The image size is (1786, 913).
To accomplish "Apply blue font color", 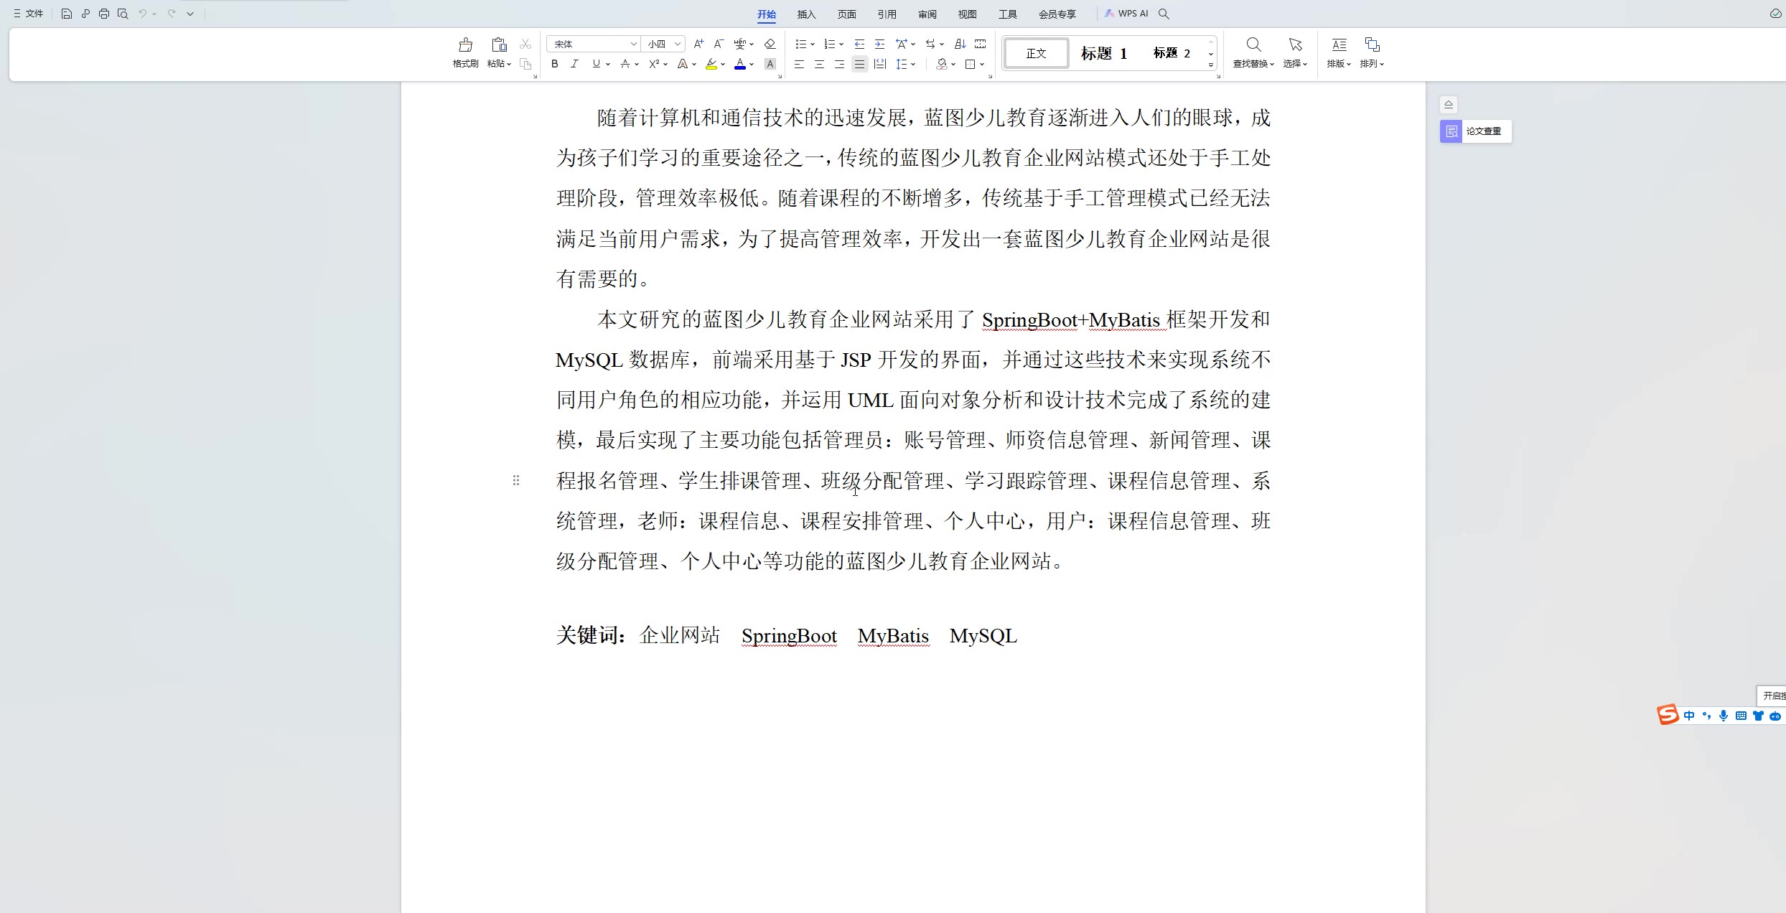I will click(x=740, y=64).
